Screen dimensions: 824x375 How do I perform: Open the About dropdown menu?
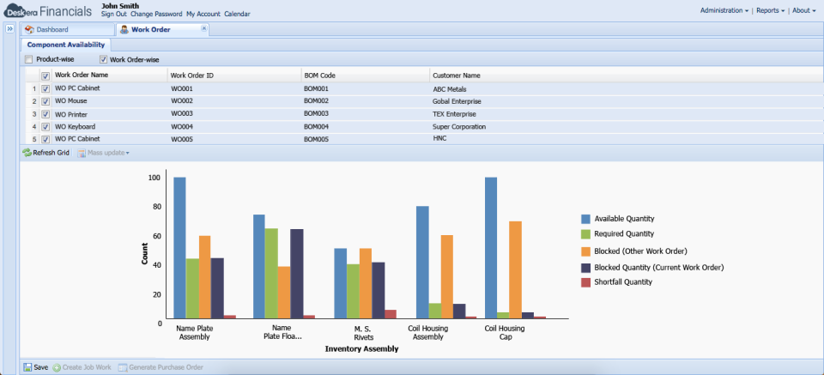804,10
